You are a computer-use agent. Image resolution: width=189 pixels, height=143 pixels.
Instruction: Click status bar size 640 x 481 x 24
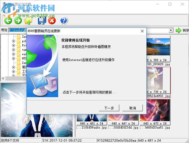click(x=149, y=141)
